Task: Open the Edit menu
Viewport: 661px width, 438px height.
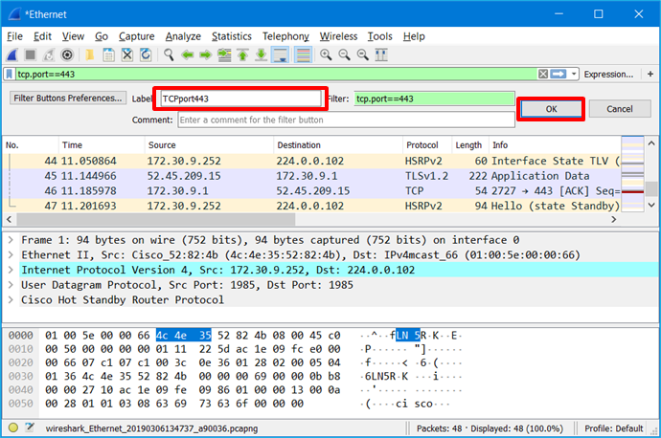Action: tap(42, 36)
